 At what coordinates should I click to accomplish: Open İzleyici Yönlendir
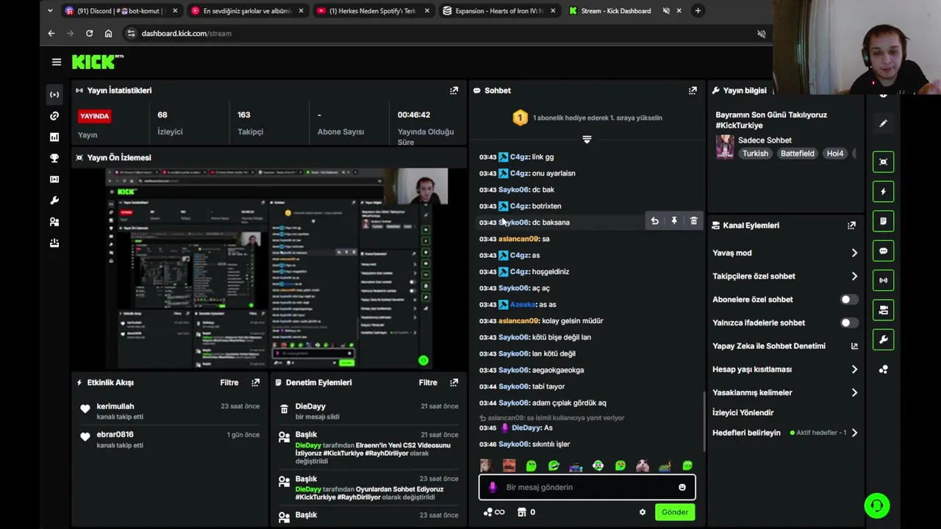tap(743, 413)
